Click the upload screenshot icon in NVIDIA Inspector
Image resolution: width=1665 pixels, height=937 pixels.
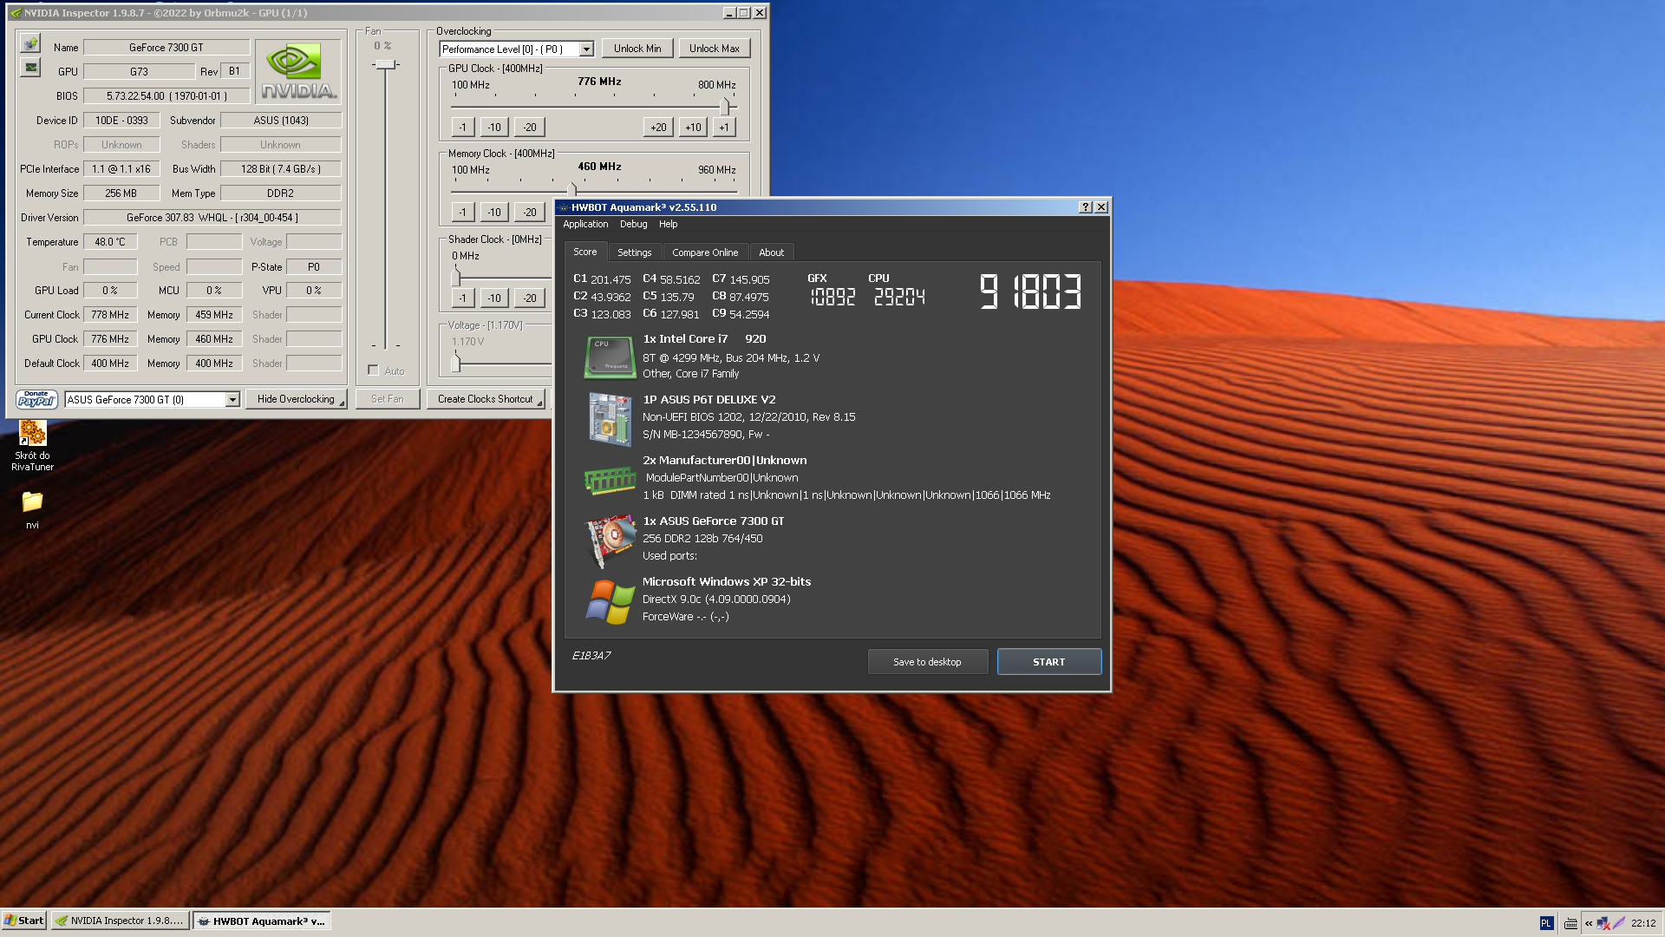point(30,43)
